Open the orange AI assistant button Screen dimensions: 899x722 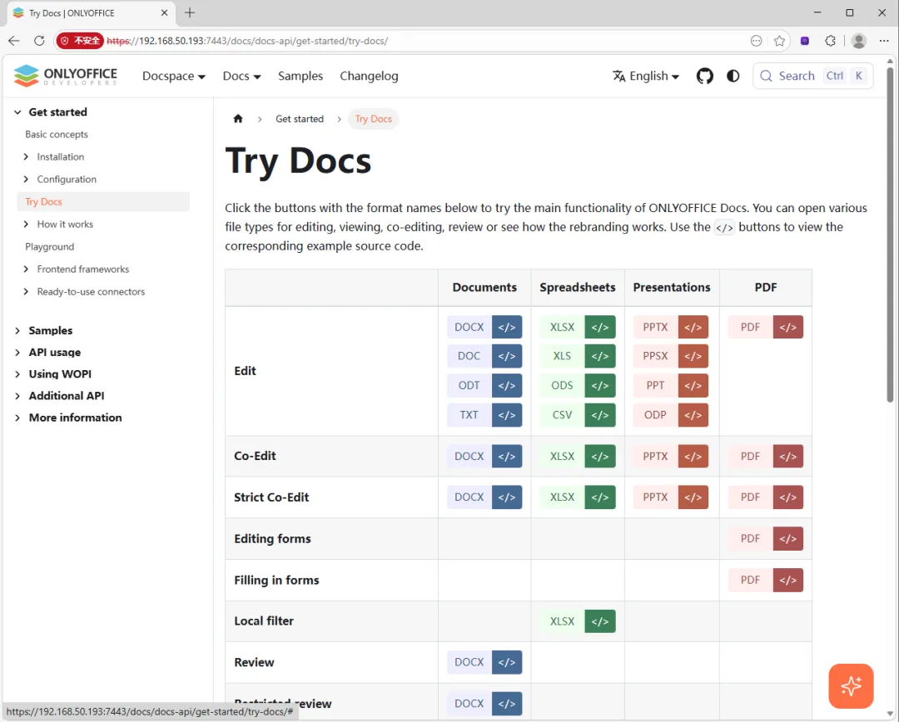tap(851, 686)
